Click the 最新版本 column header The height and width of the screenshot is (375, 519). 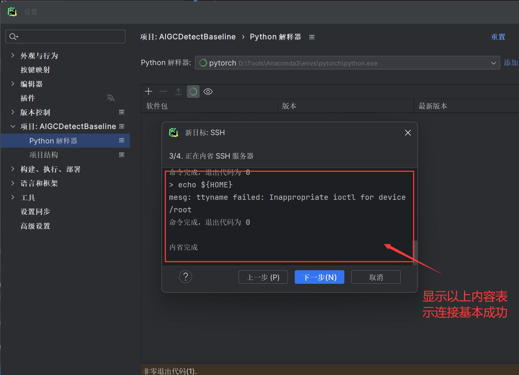(466, 106)
